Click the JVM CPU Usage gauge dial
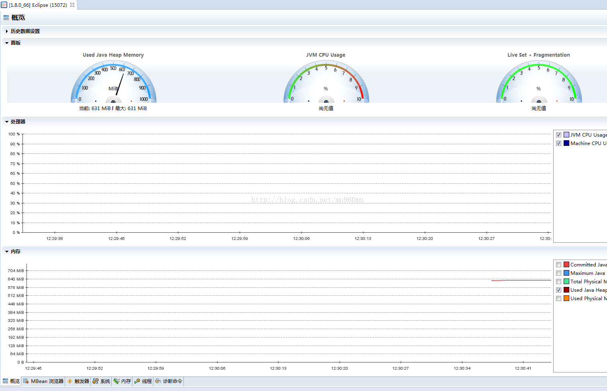Viewport: 607px width, 391px height. (x=326, y=82)
